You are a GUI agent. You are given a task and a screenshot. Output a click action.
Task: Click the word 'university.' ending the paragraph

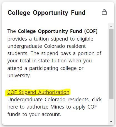19,76
